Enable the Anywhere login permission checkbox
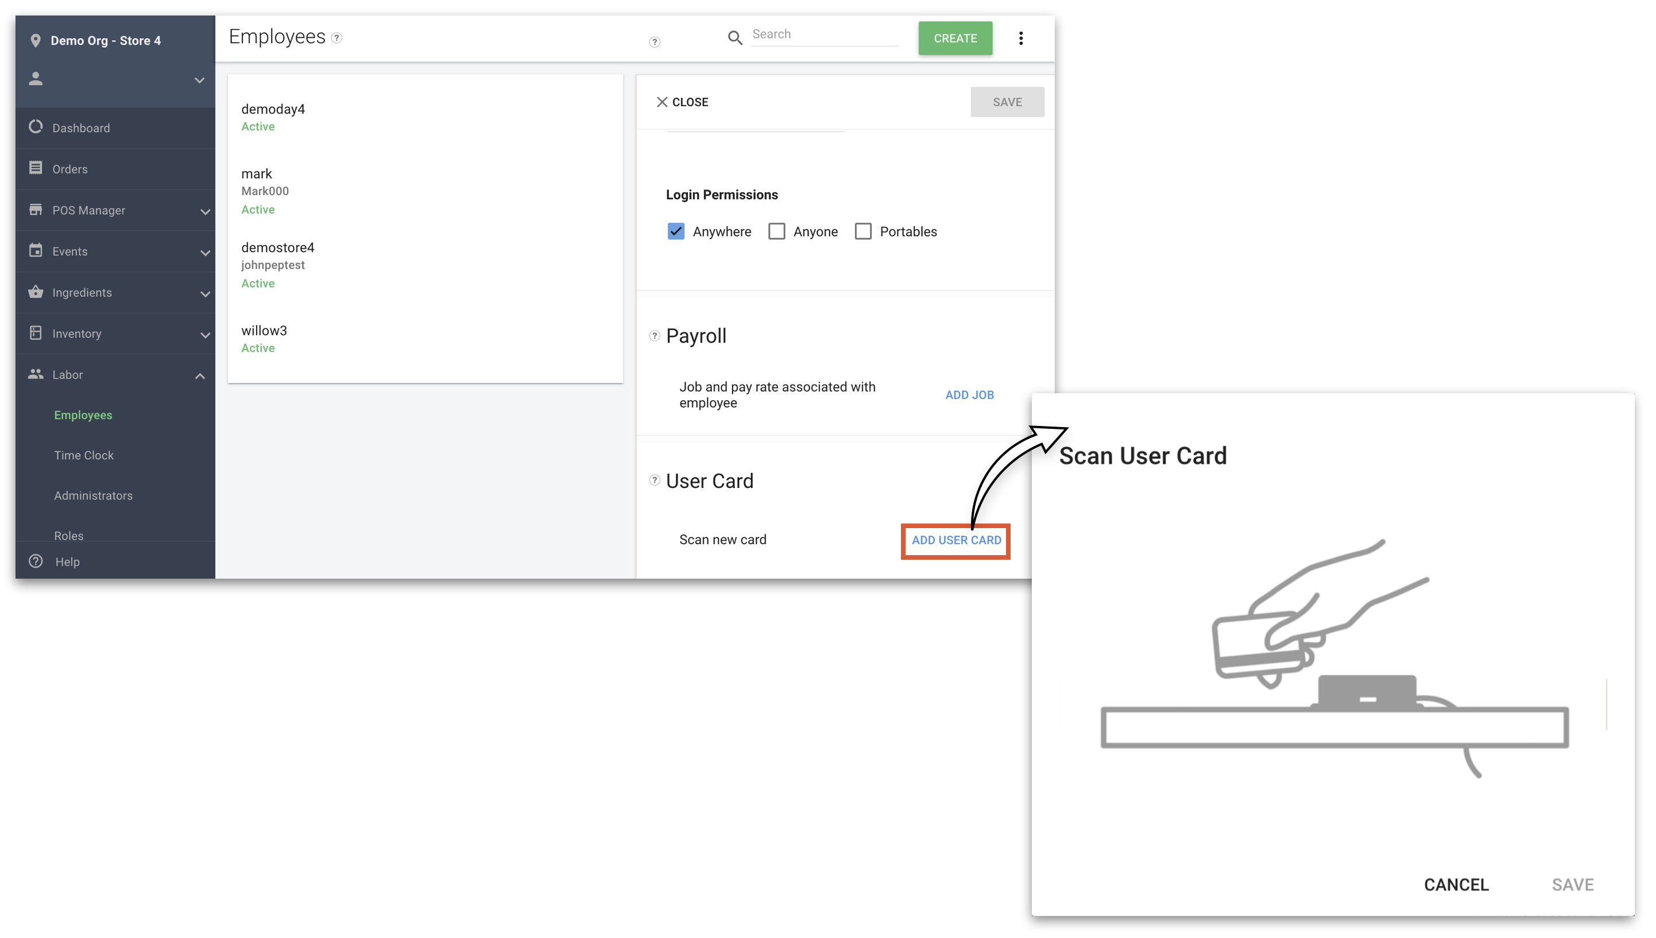Screen dimensions: 1656x938 [x=676, y=231]
